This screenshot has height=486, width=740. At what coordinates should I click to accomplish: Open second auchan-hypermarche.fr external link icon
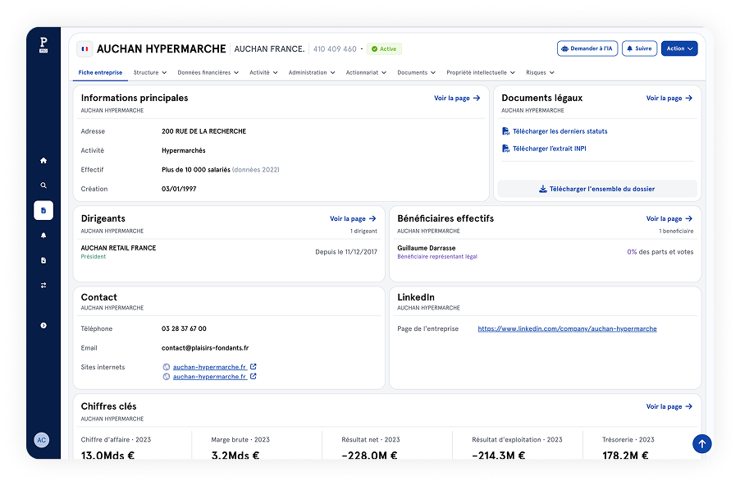pos(254,377)
